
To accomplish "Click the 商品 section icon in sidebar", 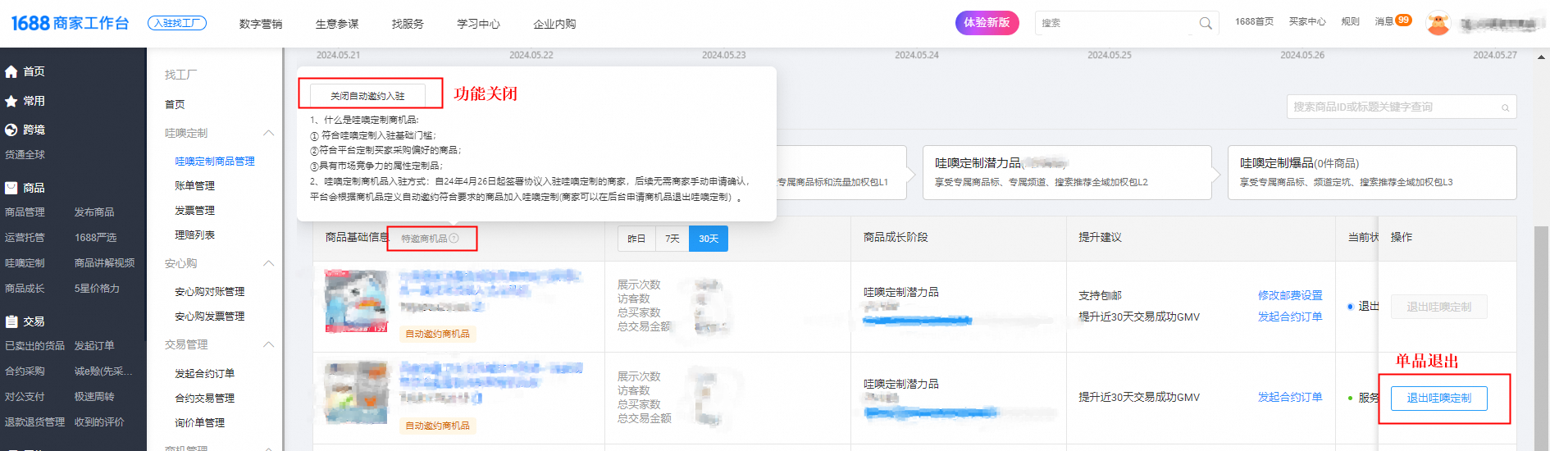I will tap(11, 188).
